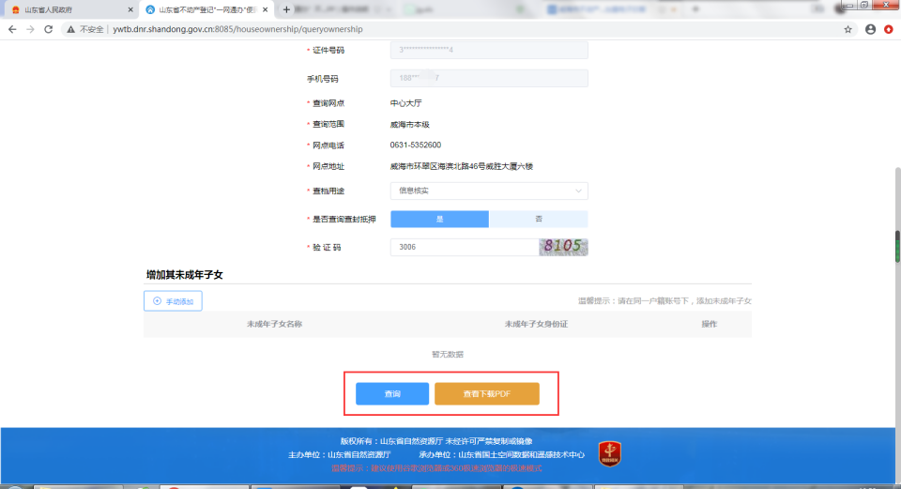The image size is (901, 489).
Task: Click the dropdown arrow beside 信息核实
Action: tap(578, 191)
